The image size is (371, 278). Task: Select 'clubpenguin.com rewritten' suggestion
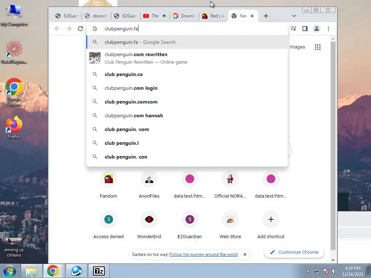187,58
